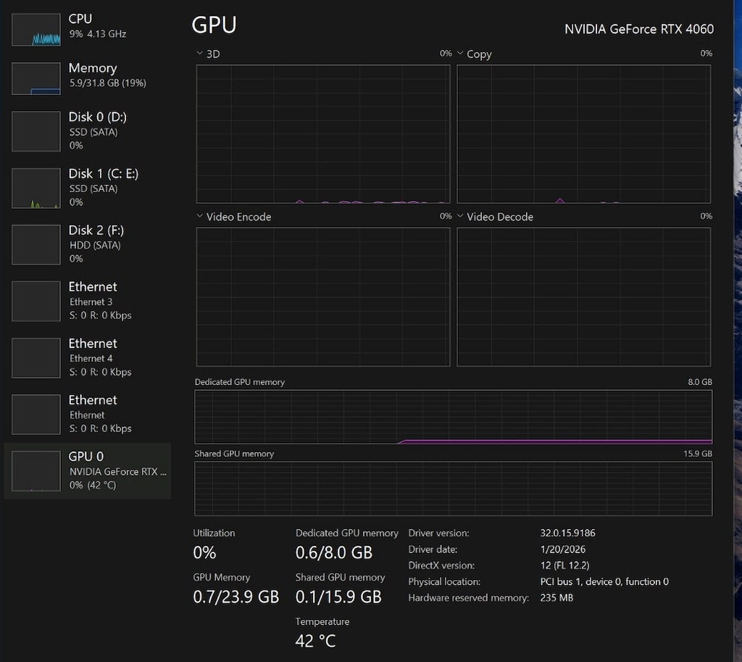Viewport: 742px width, 662px height.
Task: Click the PCI bus 1 physical location value
Action: pyautogui.click(x=604, y=582)
